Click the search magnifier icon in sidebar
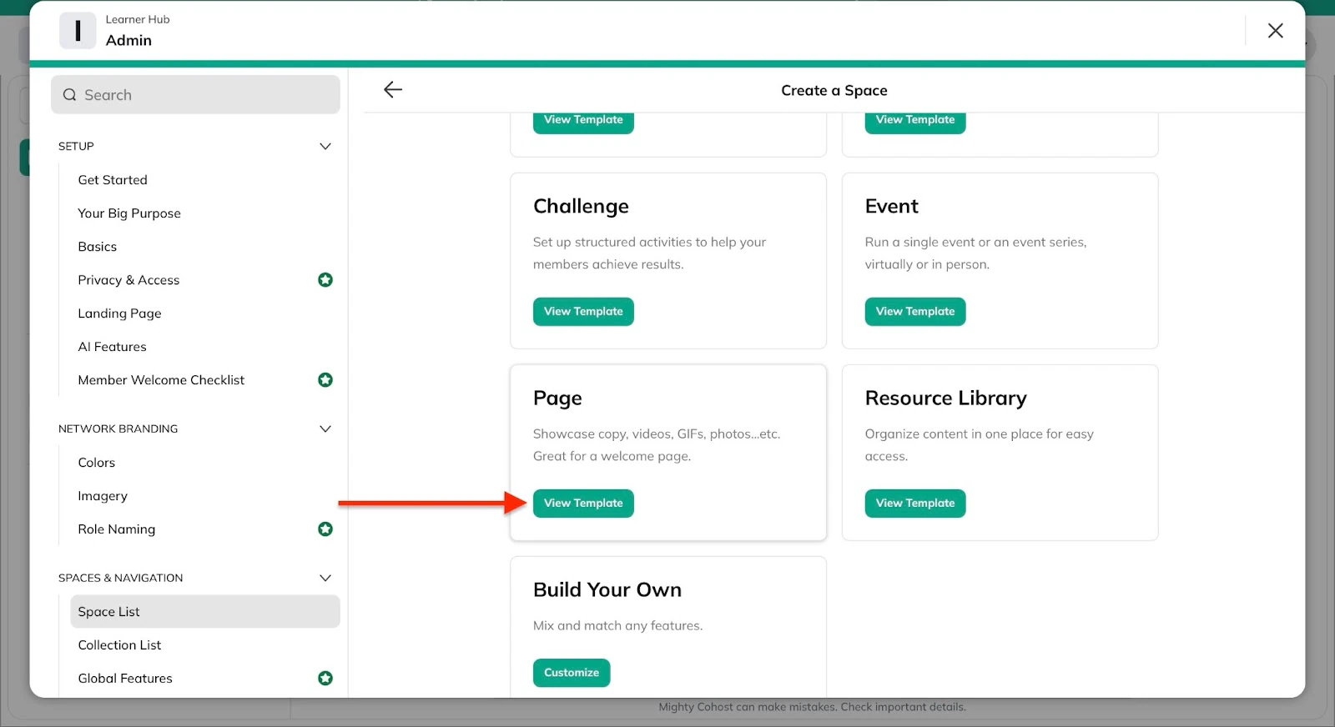 (70, 95)
